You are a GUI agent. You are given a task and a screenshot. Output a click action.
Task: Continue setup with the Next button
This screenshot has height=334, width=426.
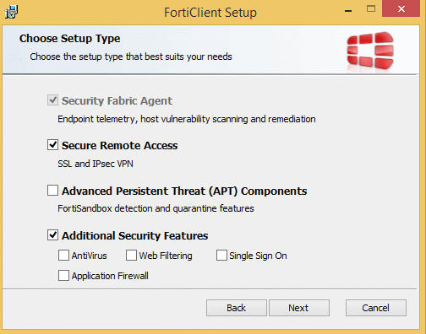[x=299, y=308]
